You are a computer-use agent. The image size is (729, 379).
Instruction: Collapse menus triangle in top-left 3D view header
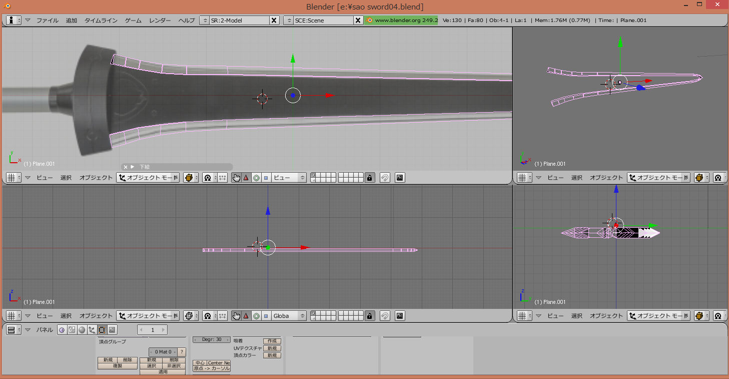[x=28, y=178]
